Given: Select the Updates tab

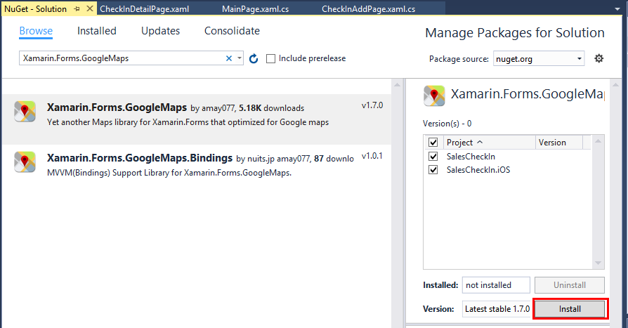Looking at the screenshot, I should [x=160, y=31].
